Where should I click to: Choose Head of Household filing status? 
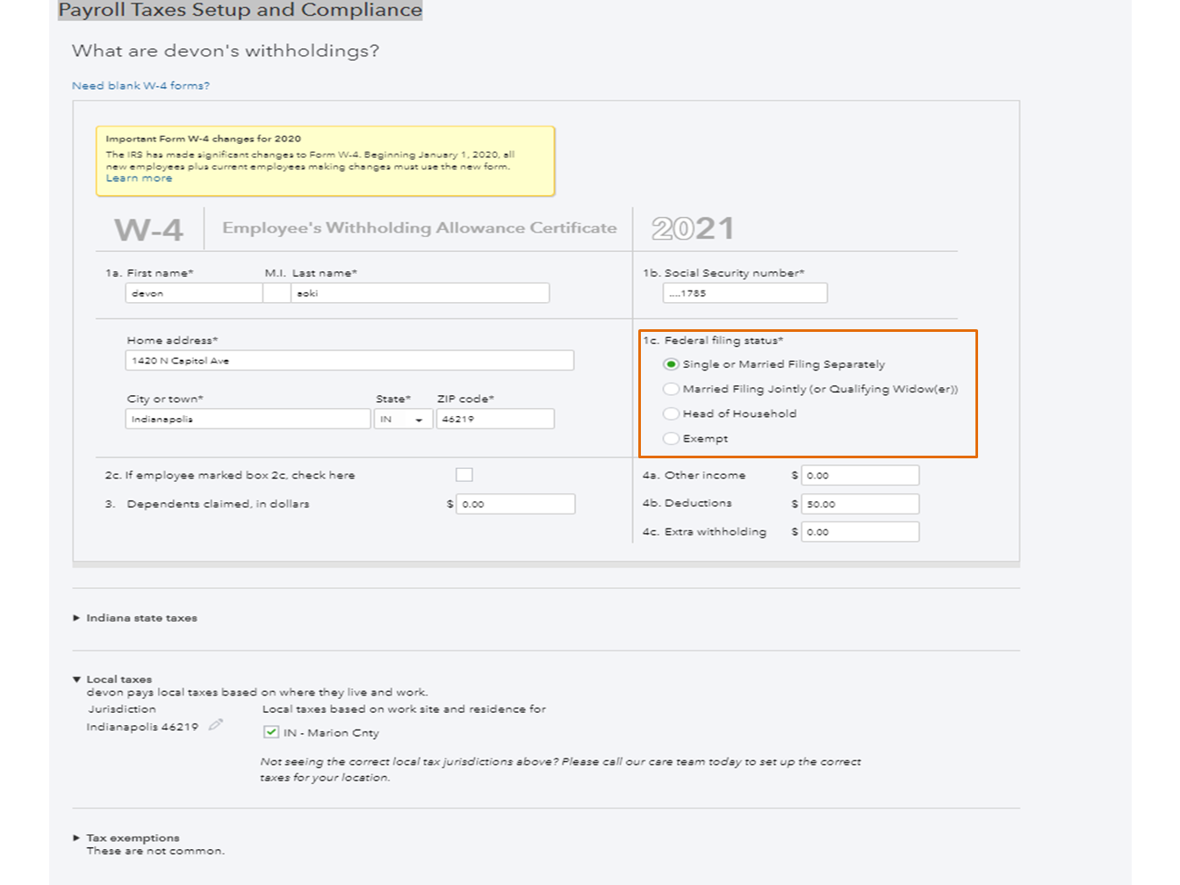[672, 414]
